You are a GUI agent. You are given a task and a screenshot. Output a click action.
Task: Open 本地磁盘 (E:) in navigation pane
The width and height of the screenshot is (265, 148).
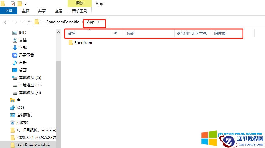30,93
